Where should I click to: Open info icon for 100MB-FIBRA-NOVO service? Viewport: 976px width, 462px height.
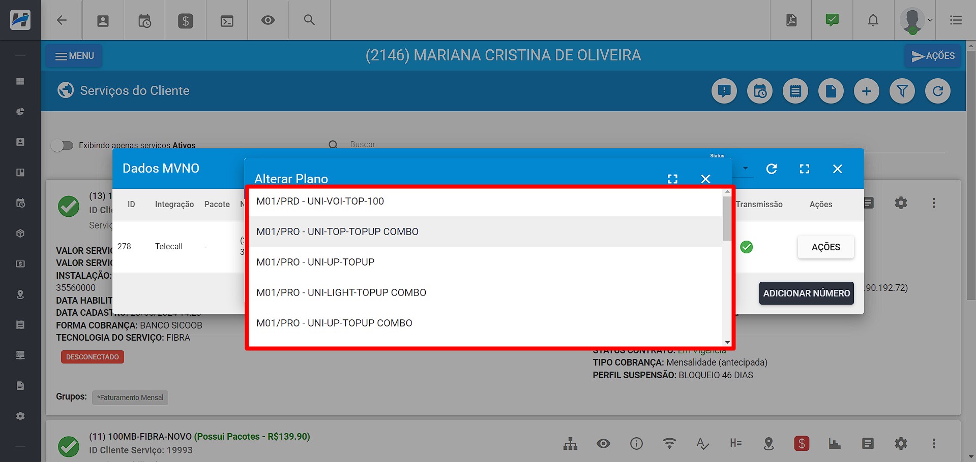point(636,444)
